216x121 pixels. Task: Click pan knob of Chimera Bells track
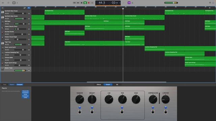point(29,60)
